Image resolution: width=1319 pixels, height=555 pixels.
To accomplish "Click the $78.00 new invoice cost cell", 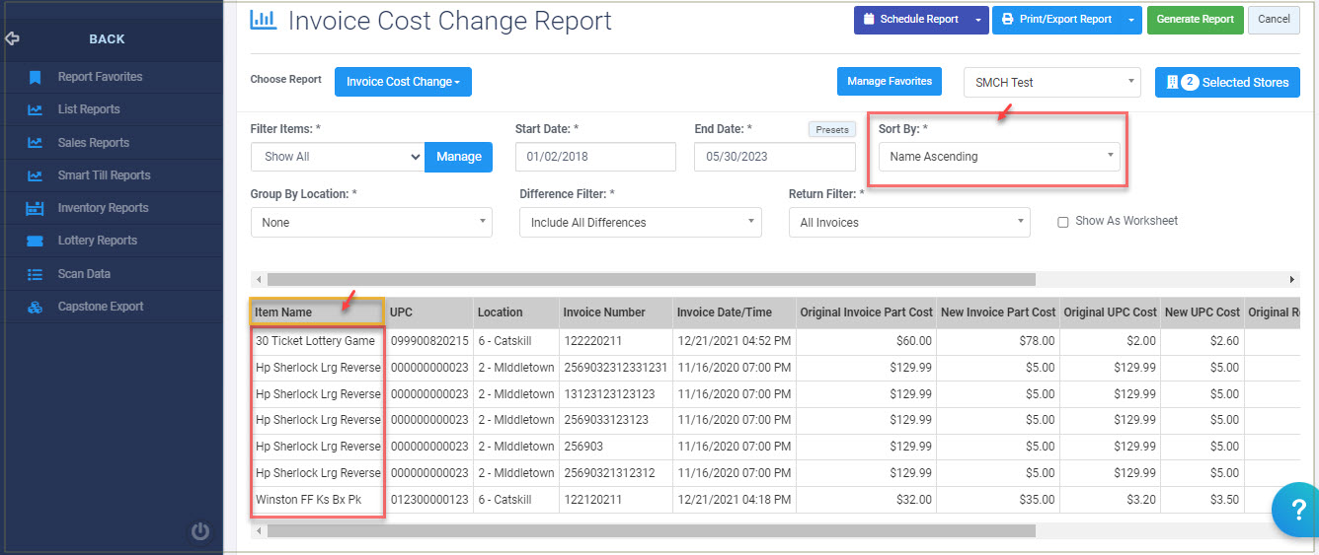I will [x=998, y=341].
